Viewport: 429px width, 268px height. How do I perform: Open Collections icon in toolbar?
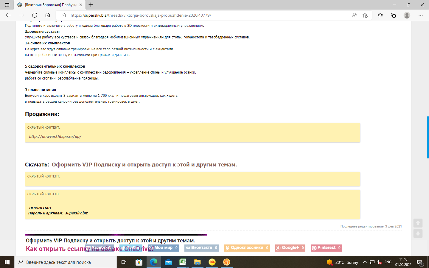[393, 15]
